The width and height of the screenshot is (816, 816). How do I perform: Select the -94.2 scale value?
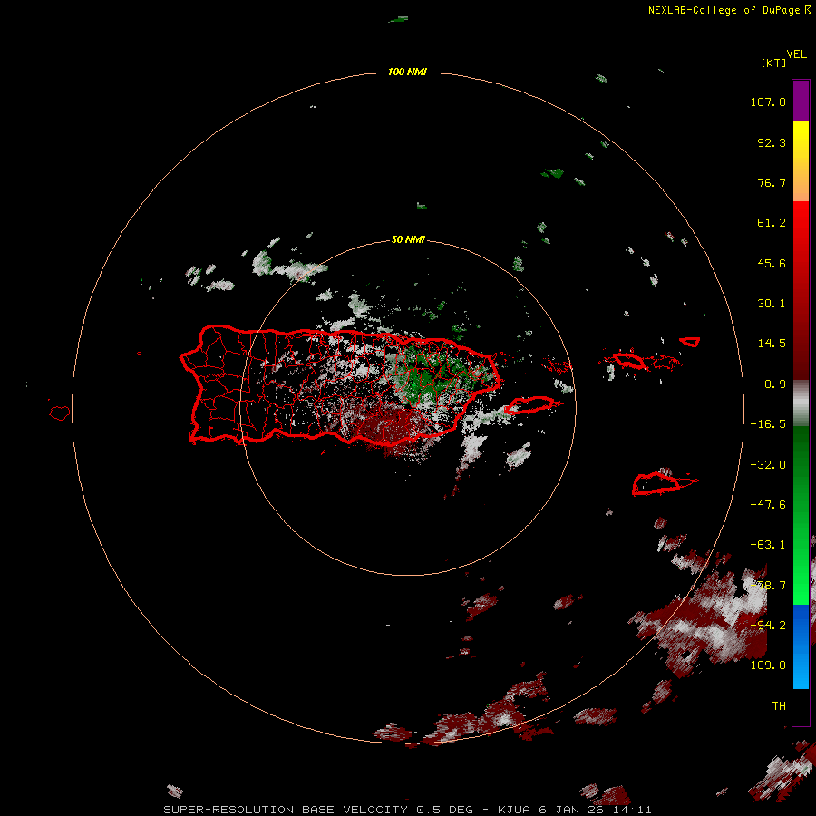click(768, 625)
